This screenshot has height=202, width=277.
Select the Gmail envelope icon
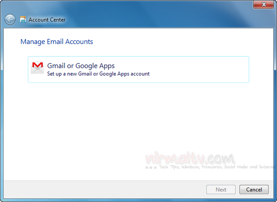[38, 68]
